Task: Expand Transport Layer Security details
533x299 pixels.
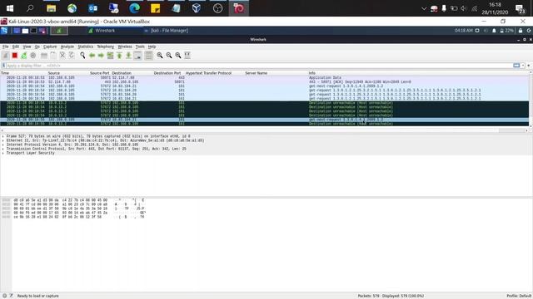Action: coord(3,153)
